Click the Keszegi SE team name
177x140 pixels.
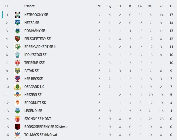coord(33,95)
